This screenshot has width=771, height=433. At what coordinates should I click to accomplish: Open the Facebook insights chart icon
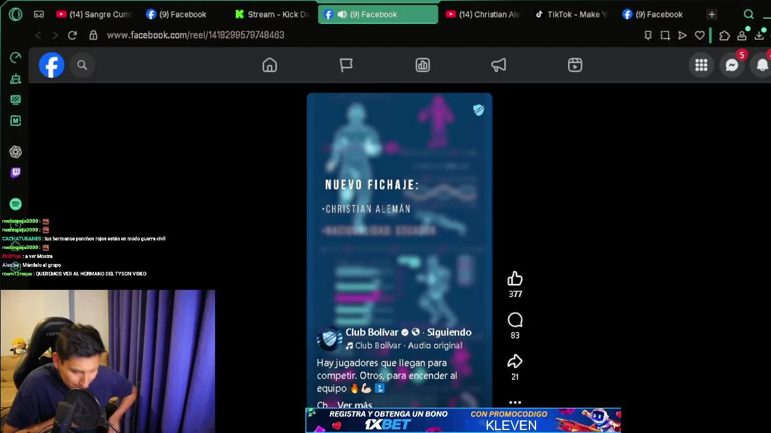pos(422,65)
